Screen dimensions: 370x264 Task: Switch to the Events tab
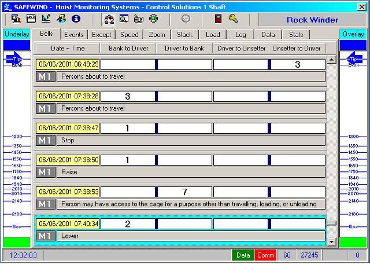coord(73,35)
